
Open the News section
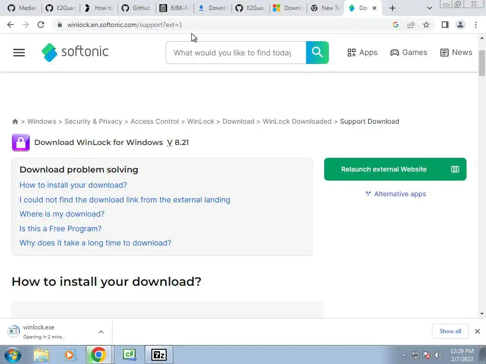point(456,52)
